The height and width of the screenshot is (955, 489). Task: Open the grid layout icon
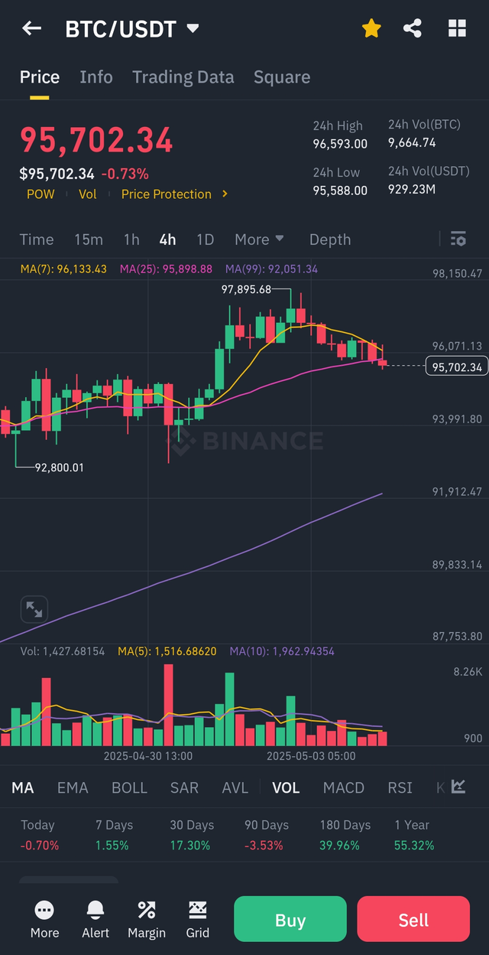point(457,29)
